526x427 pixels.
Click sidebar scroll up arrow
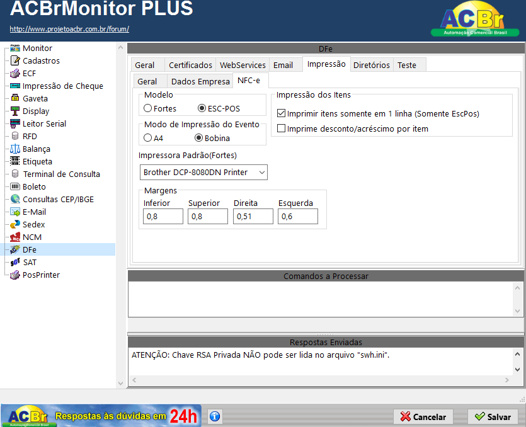120,48
